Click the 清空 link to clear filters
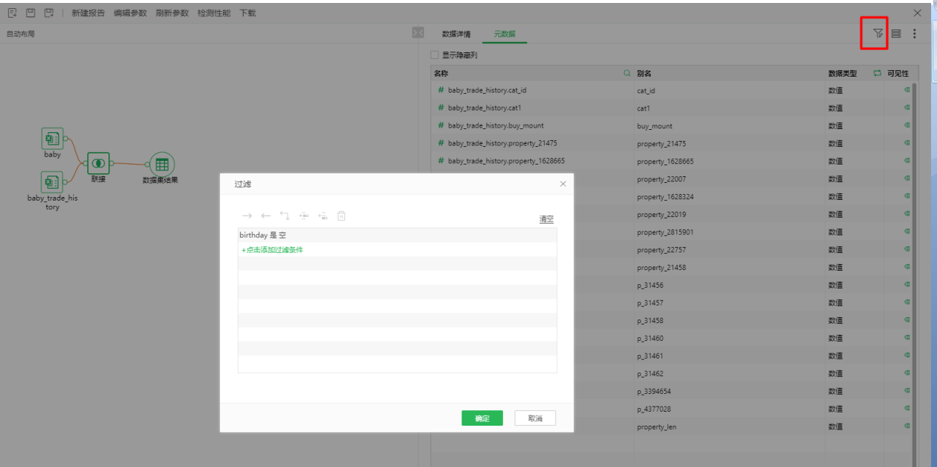 pos(546,219)
